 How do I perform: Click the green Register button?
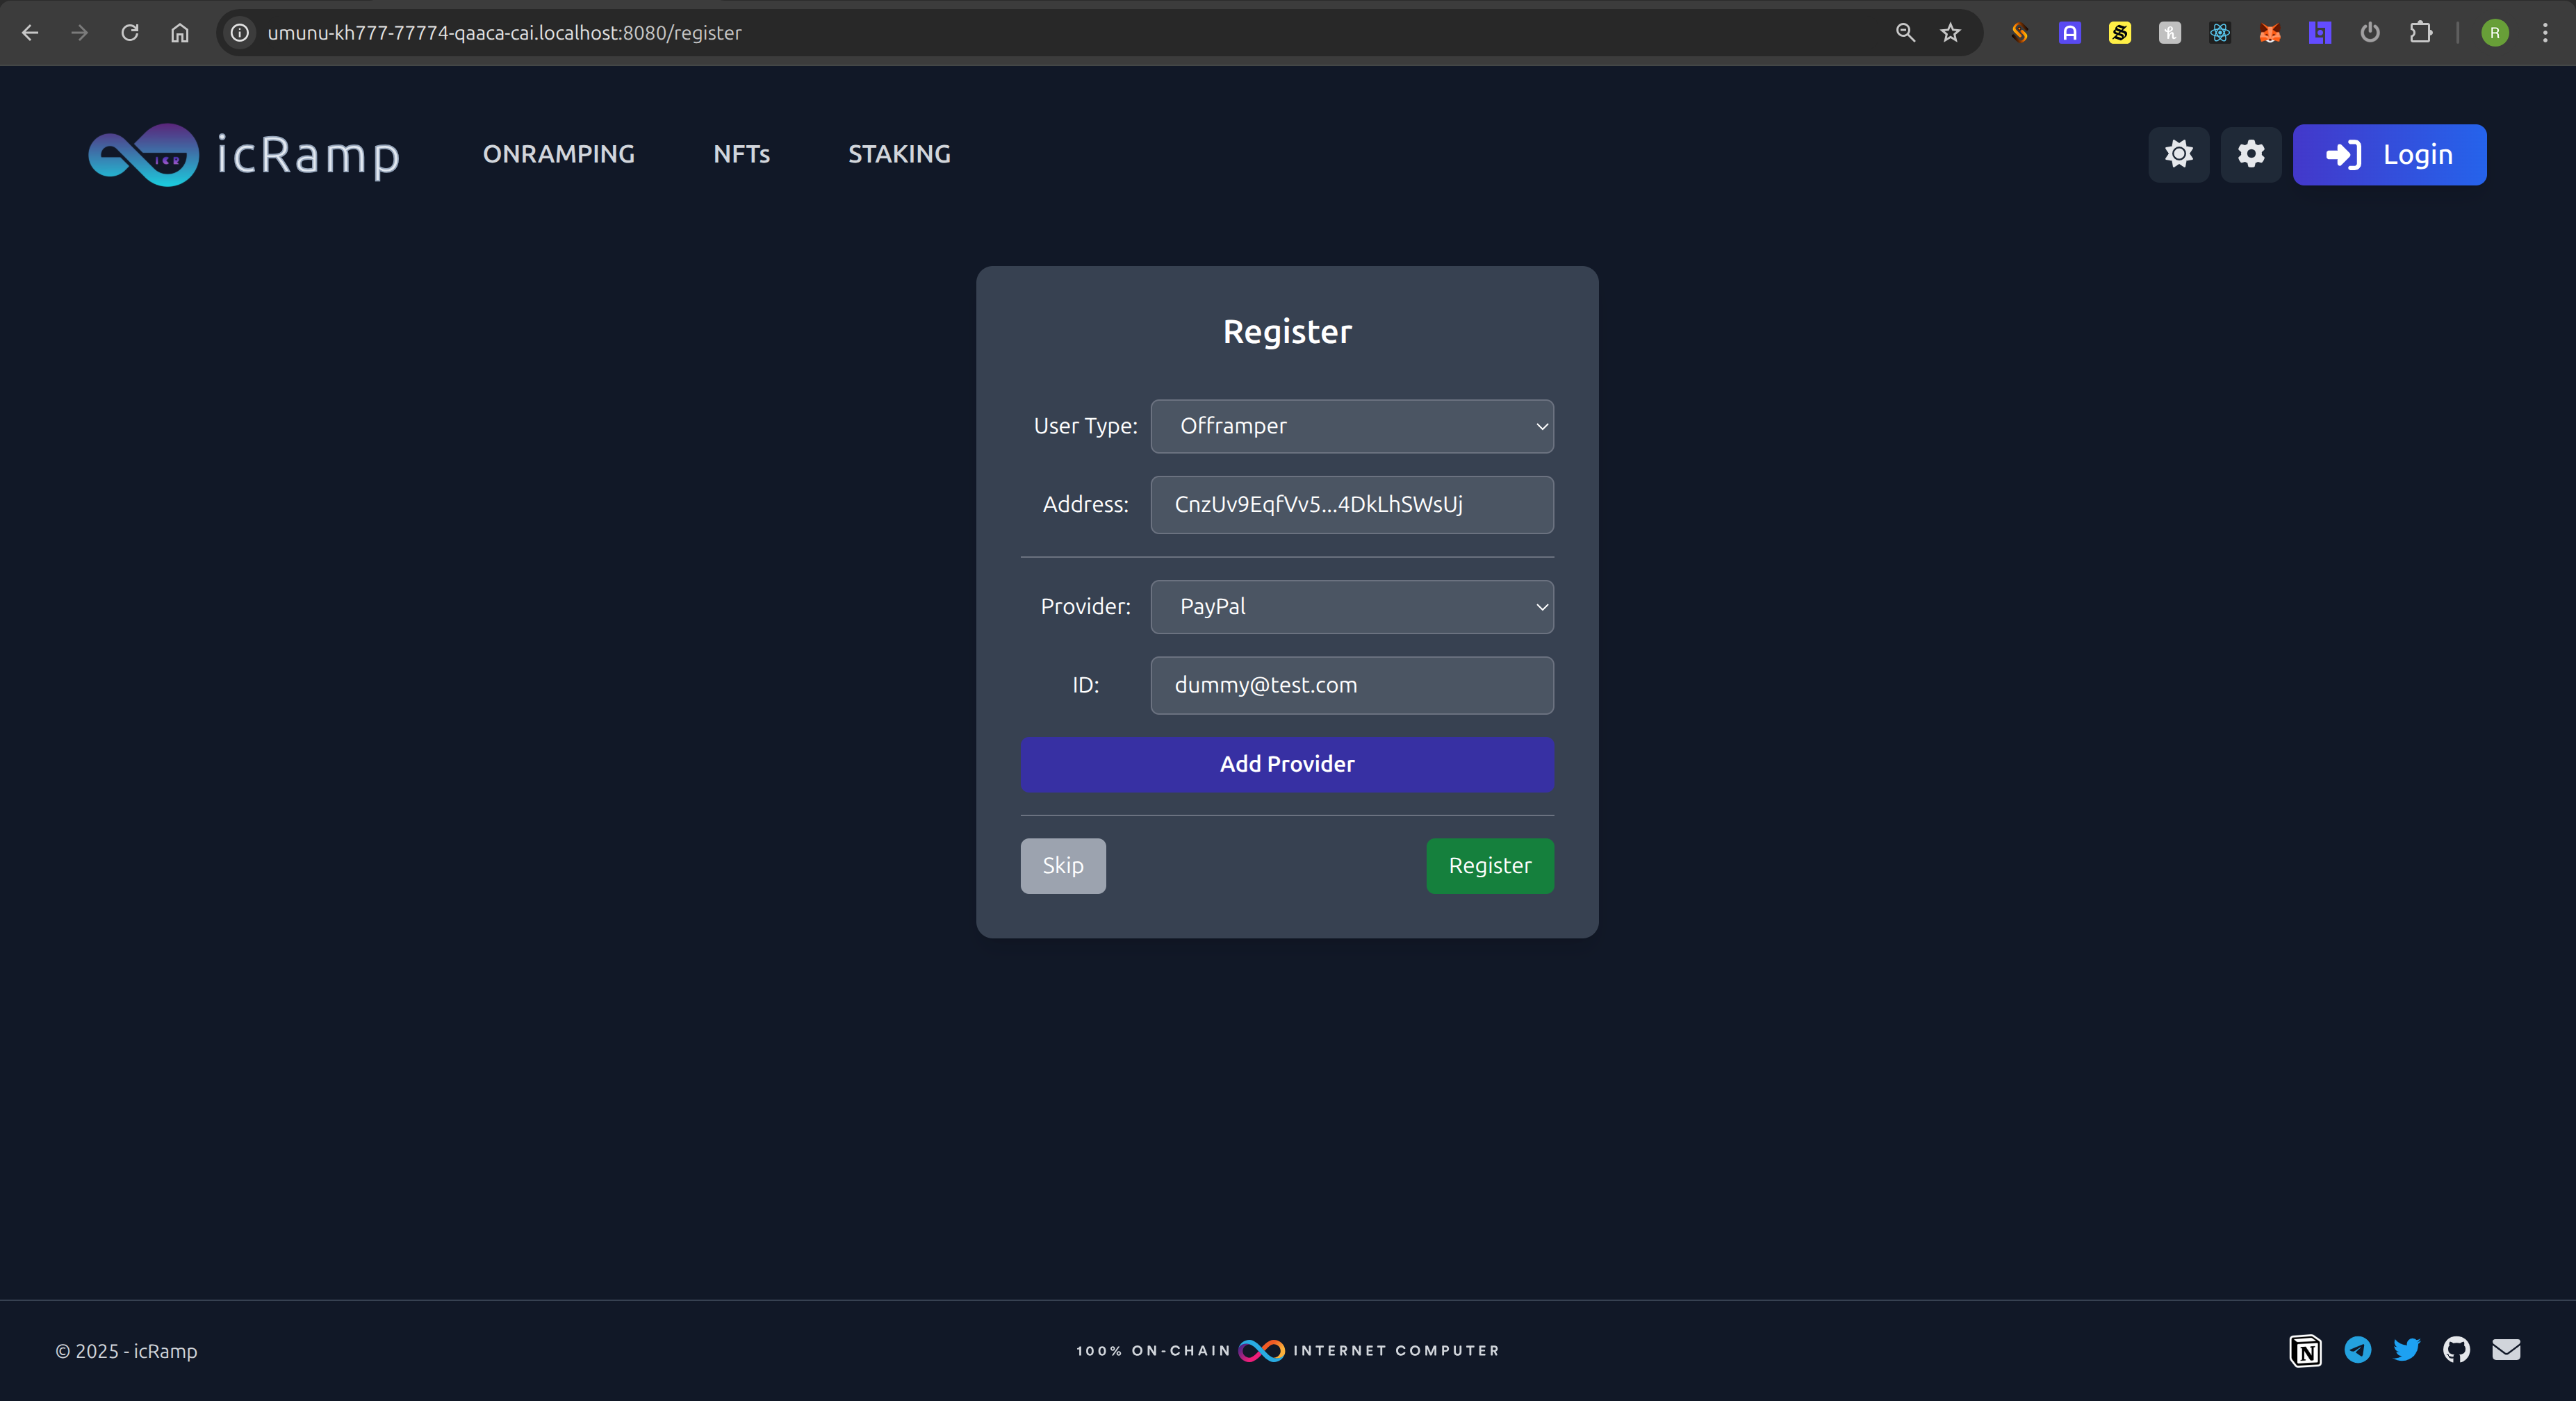(x=1489, y=865)
